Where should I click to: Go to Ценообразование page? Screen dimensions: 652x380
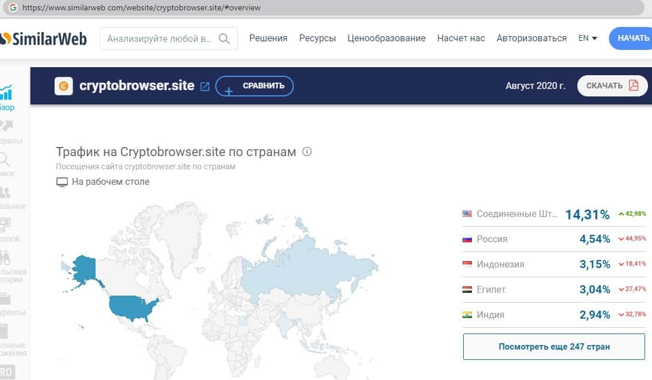point(386,38)
